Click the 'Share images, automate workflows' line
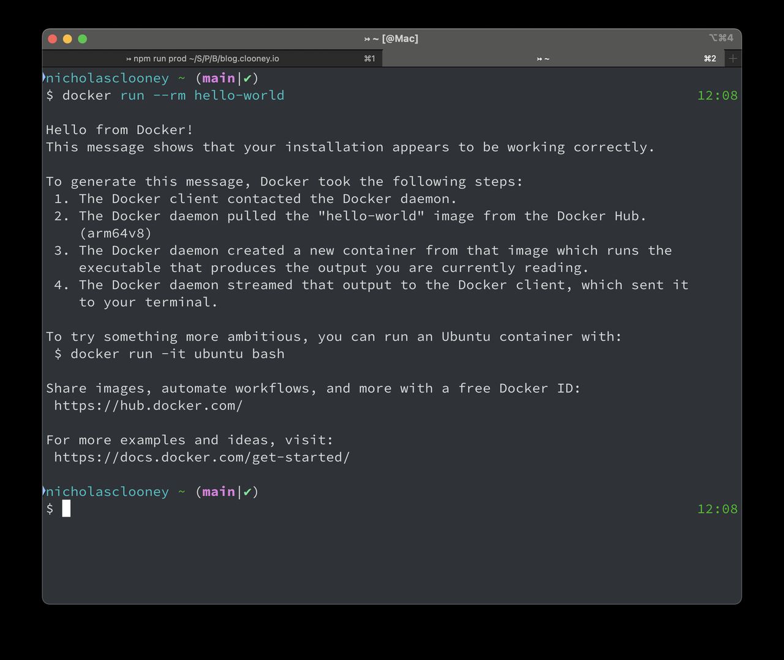The height and width of the screenshot is (660, 784). pos(313,388)
